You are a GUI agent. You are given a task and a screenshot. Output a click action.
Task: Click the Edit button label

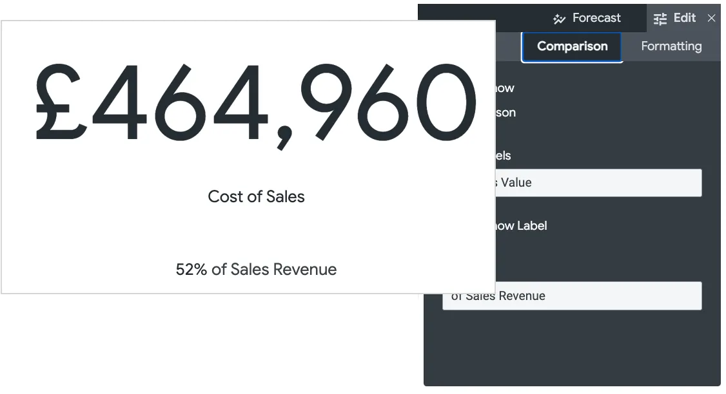(x=684, y=18)
